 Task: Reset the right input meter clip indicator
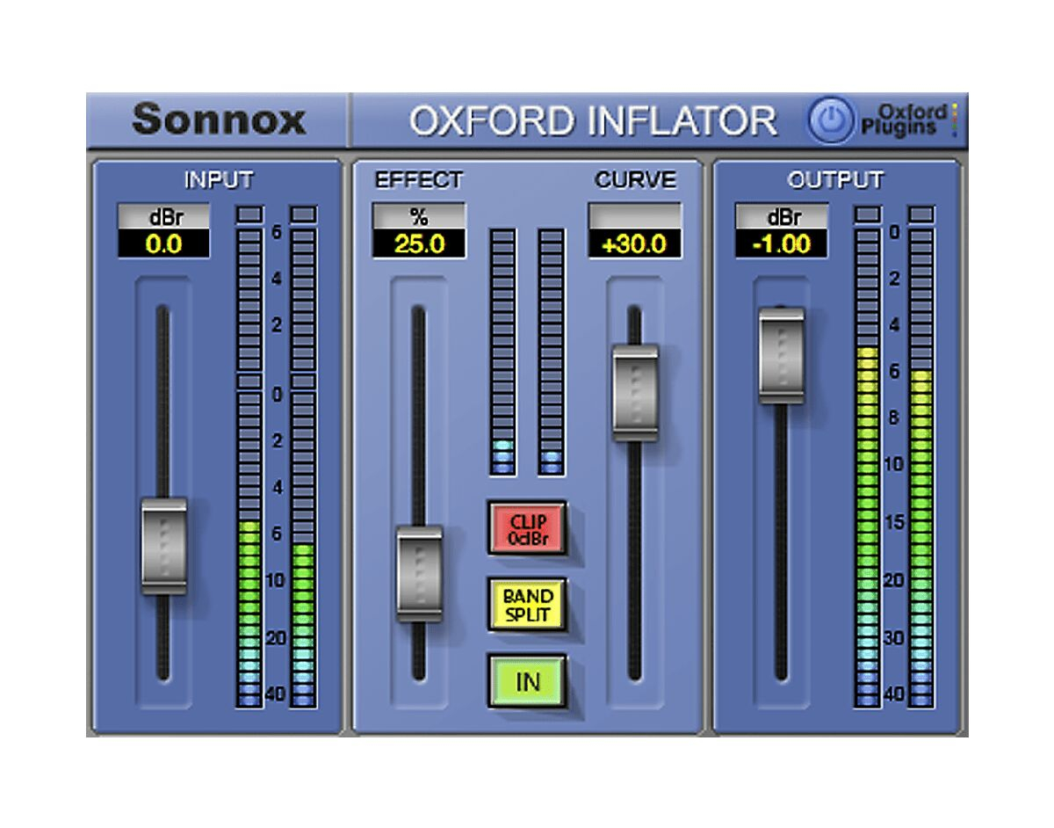pyautogui.click(x=303, y=214)
